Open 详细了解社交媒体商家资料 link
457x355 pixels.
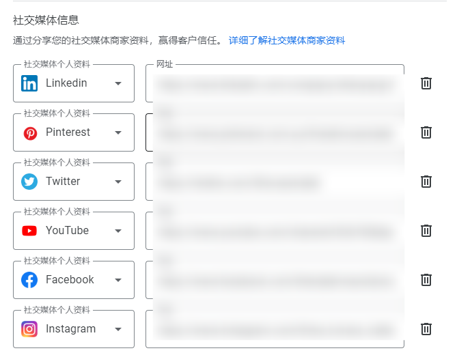click(x=287, y=41)
